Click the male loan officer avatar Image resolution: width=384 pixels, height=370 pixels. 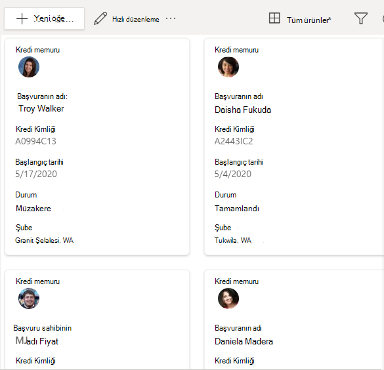[x=29, y=298]
